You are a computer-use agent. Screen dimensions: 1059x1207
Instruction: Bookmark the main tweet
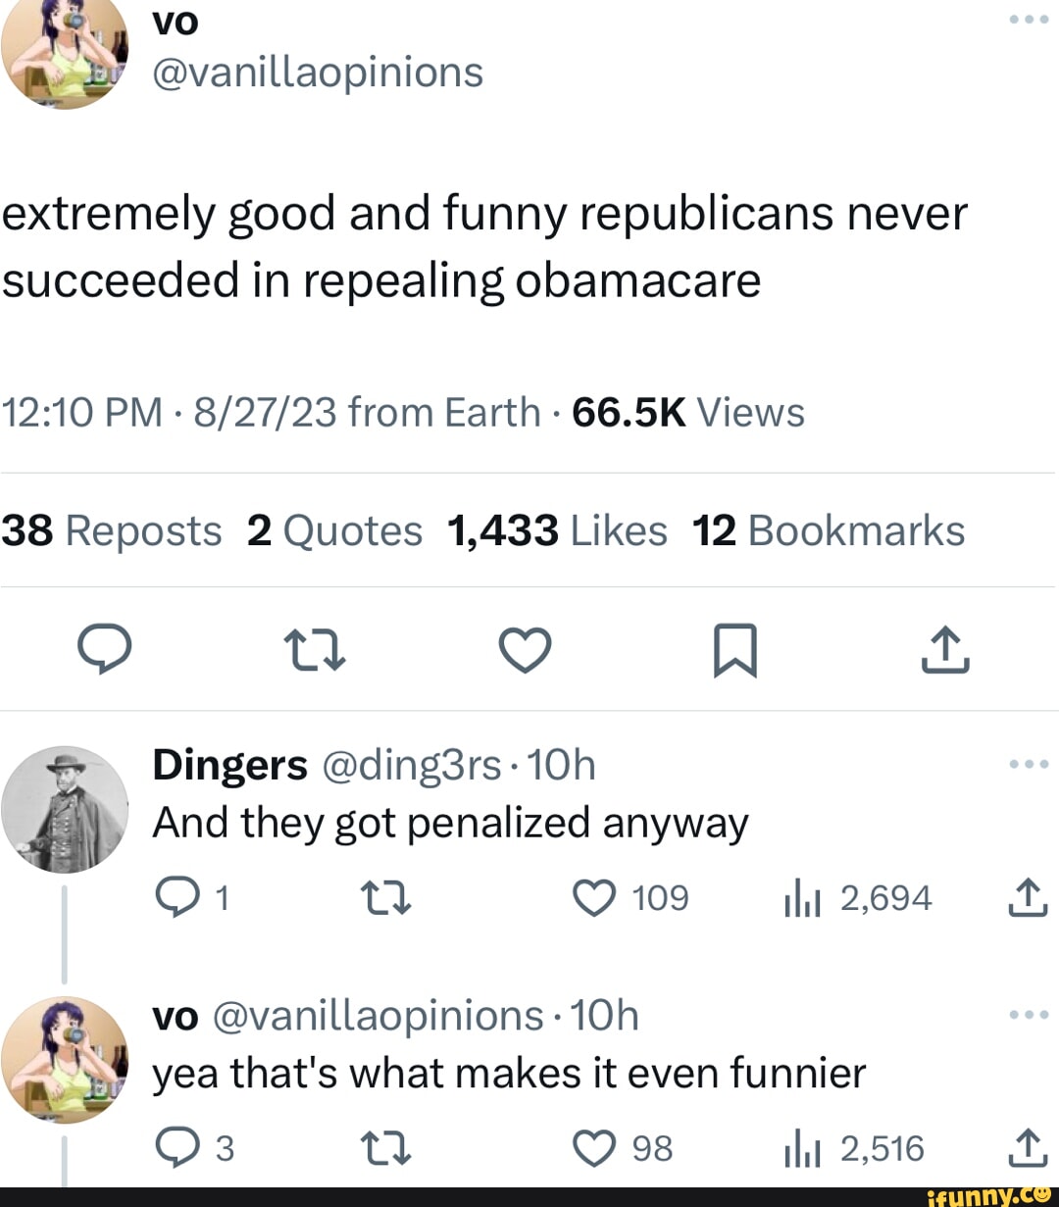pyautogui.click(x=737, y=649)
